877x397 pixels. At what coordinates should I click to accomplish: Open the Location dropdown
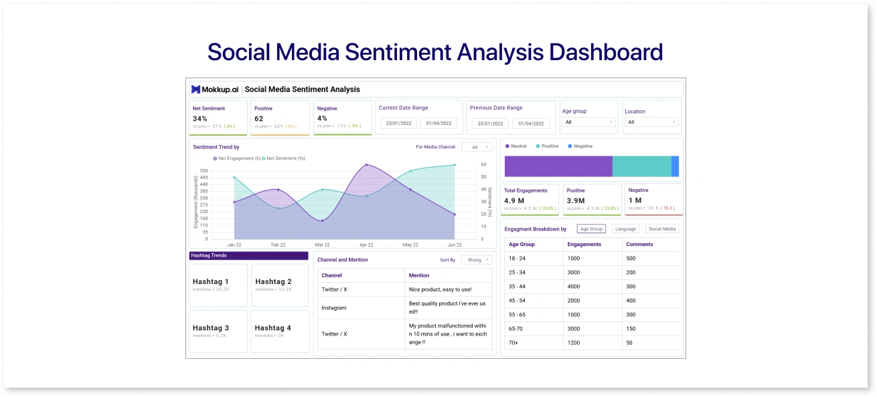point(652,122)
